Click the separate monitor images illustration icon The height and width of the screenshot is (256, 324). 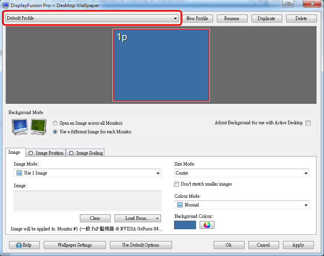click(x=39, y=127)
